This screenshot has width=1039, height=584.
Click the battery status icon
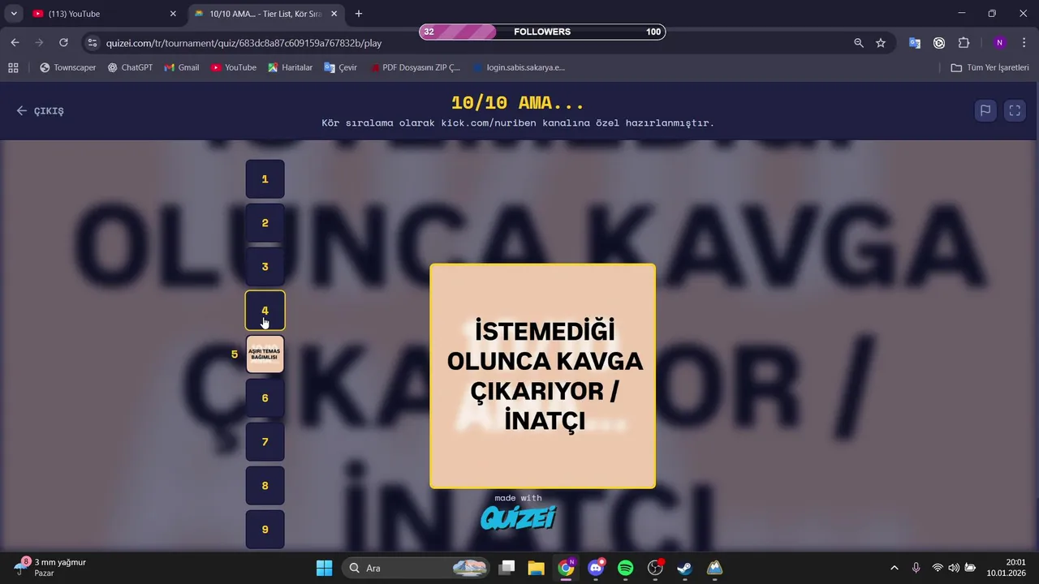click(x=970, y=568)
